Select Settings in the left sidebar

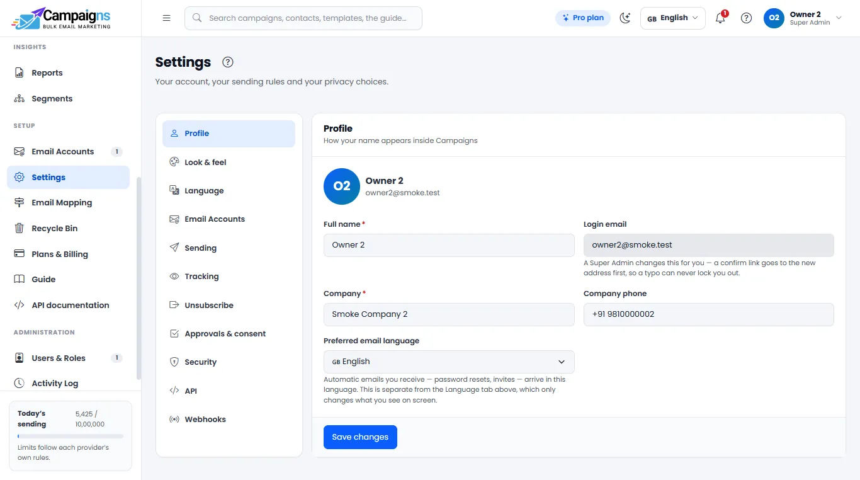68,178
